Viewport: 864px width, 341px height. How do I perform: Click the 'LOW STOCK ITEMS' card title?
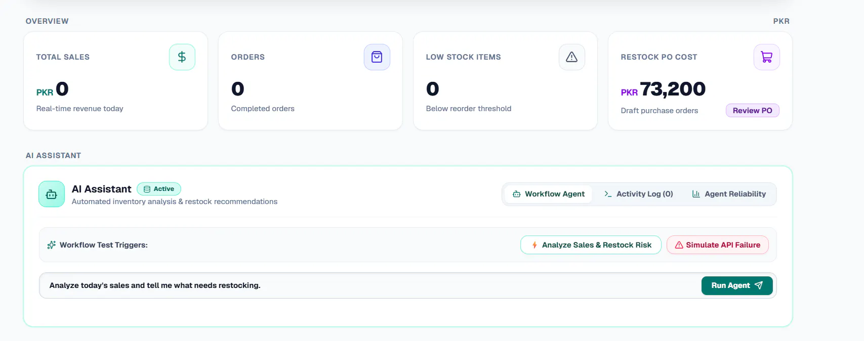tap(464, 57)
